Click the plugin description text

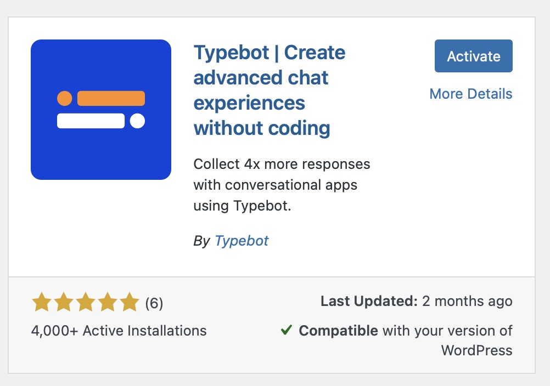(x=281, y=185)
